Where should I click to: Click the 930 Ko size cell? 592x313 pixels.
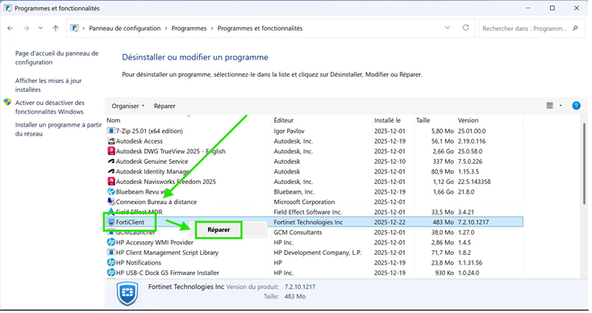click(444, 273)
